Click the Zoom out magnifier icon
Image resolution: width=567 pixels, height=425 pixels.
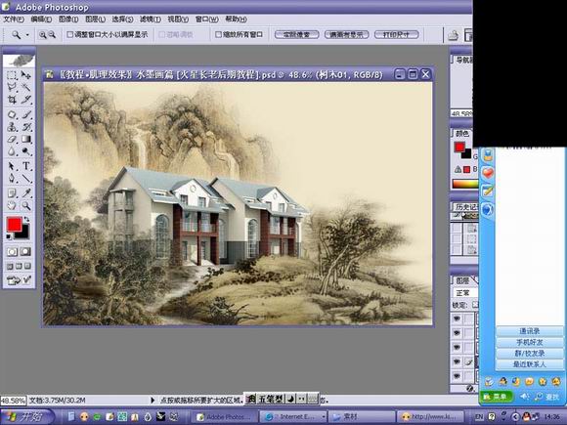tap(52, 35)
